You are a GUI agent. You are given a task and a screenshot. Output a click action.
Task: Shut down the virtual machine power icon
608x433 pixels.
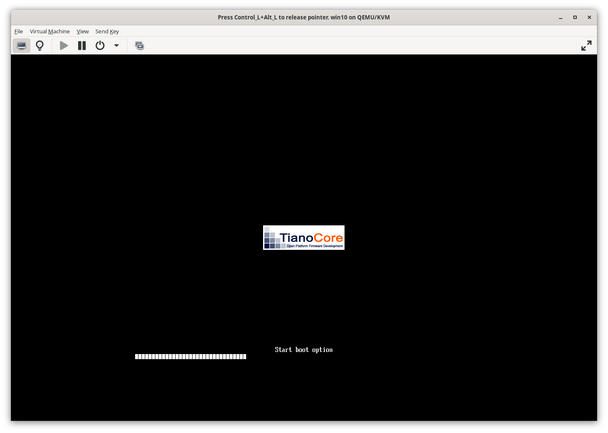pyautogui.click(x=100, y=46)
